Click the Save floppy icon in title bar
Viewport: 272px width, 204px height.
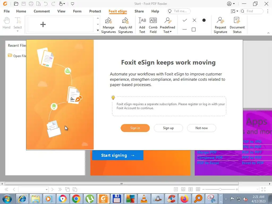coord(24,4)
